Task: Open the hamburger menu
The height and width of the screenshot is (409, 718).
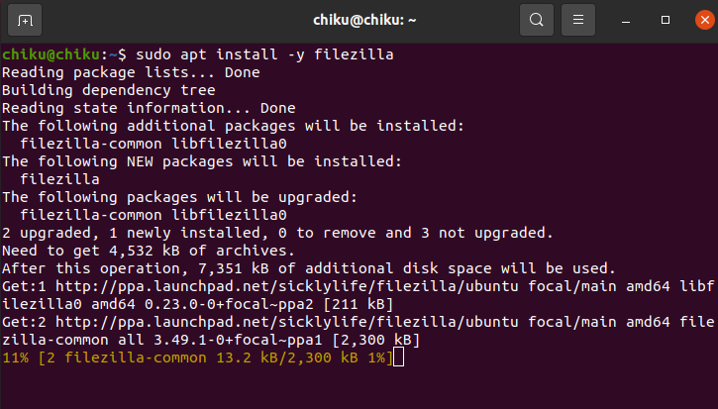Action: (x=577, y=19)
